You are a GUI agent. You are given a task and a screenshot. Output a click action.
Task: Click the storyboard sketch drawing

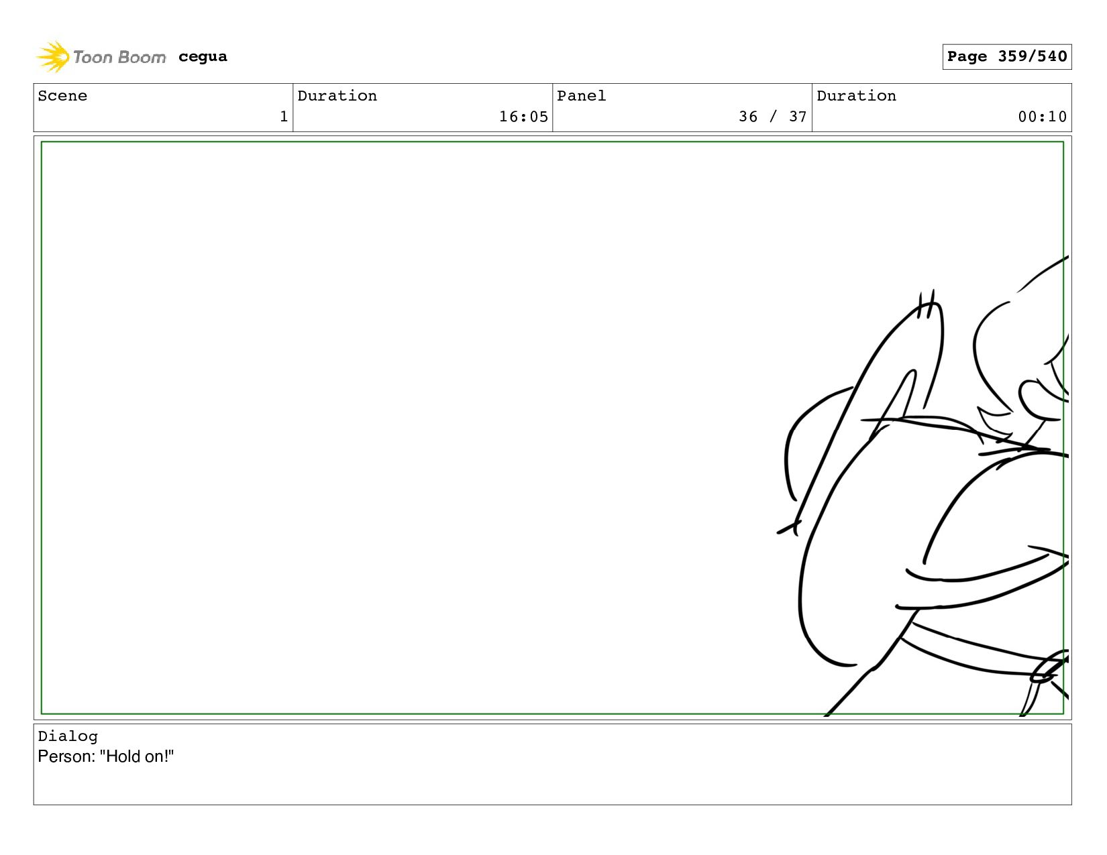click(x=923, y=486)
